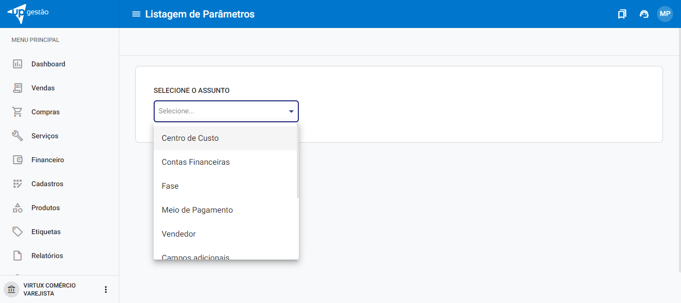Click the Dashboard chart icon in sidebar

pos(17,64)
